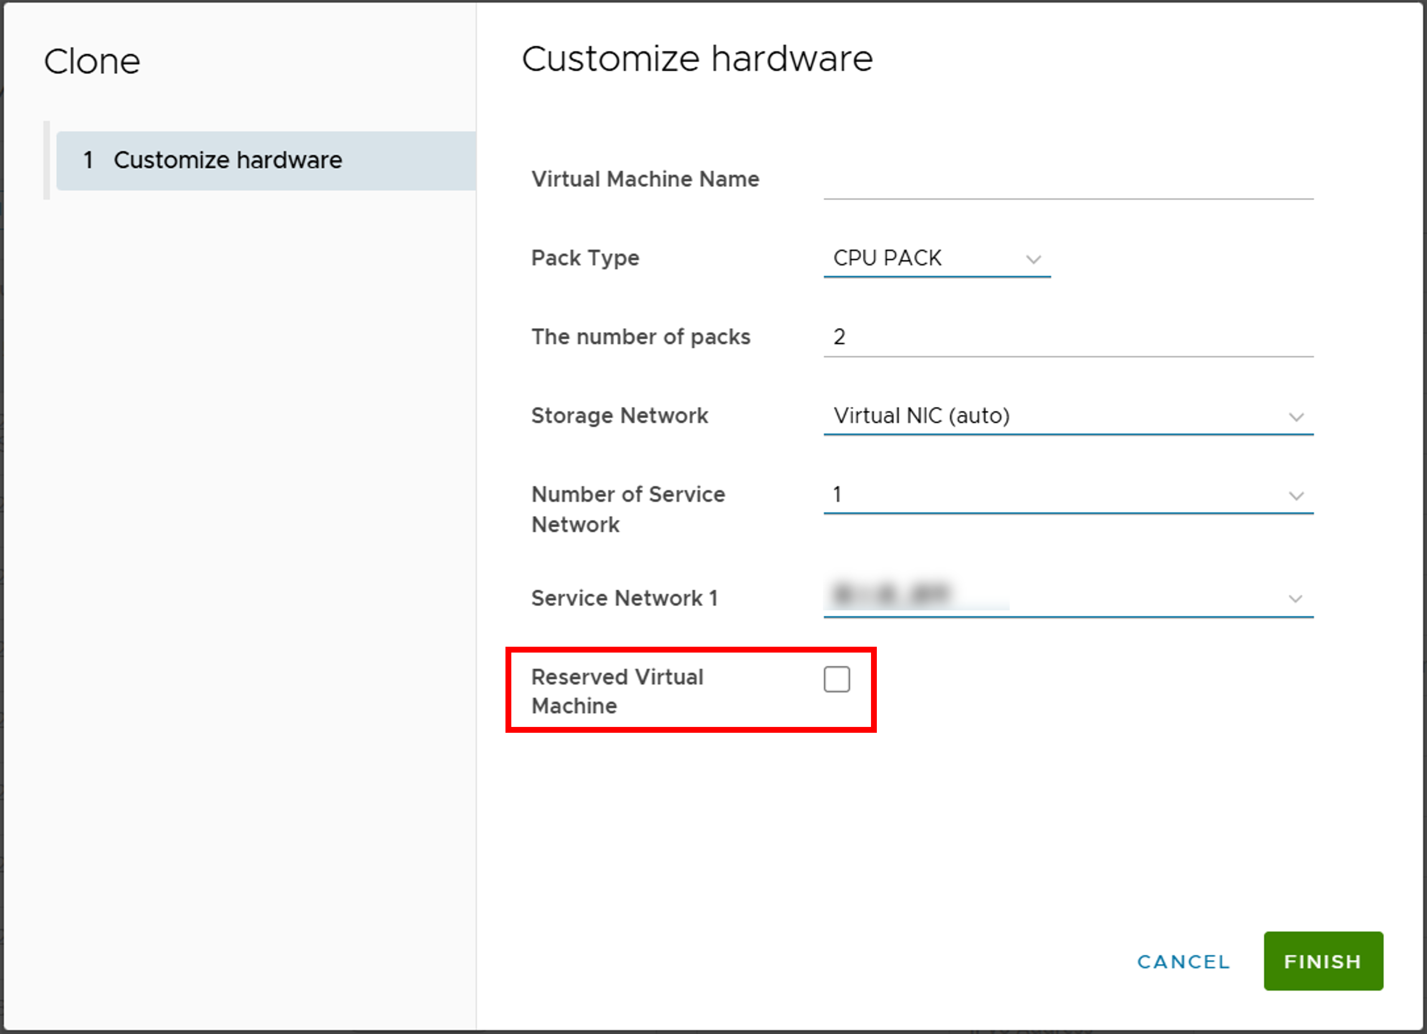This screenshot has height=1034, width=1427.
Task: Click the CANCEL link
Action: point(1183,961)
